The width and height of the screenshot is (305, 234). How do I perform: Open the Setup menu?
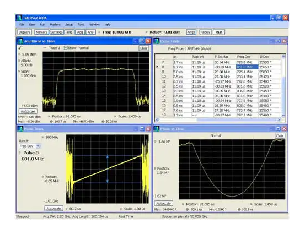69,25
